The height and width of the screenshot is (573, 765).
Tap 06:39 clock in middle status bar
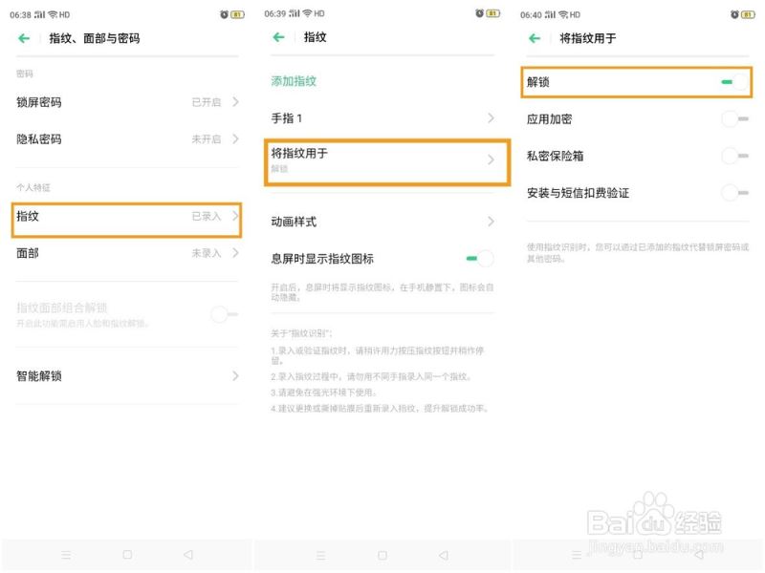tap(275, 13)
